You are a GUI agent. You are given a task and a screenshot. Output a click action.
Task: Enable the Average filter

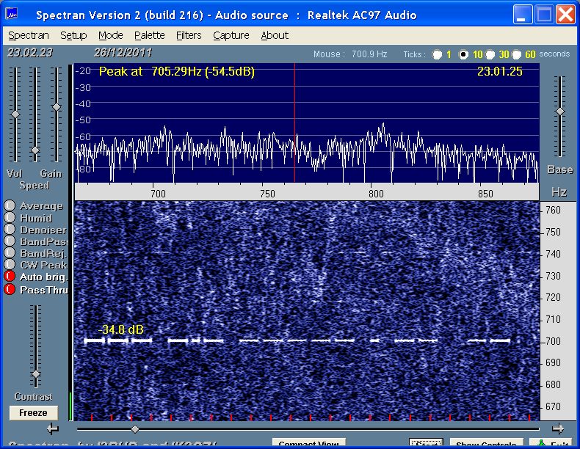[10, 206]
